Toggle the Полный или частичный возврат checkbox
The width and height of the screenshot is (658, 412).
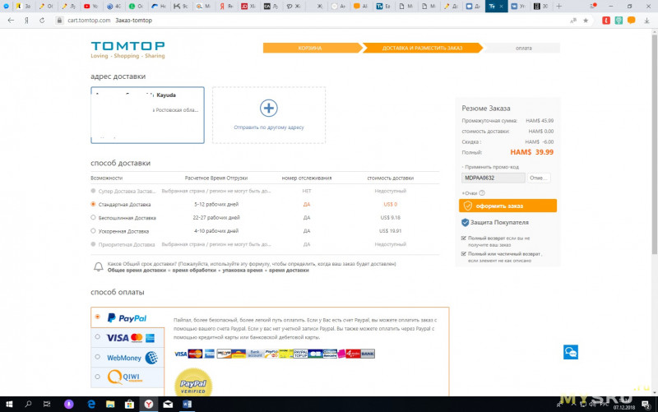[464, 254]
